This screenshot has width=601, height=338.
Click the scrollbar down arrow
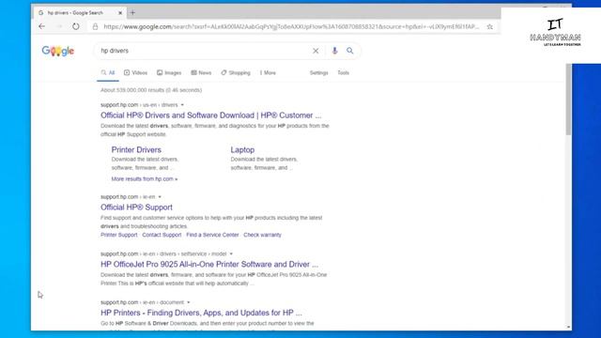568,328
